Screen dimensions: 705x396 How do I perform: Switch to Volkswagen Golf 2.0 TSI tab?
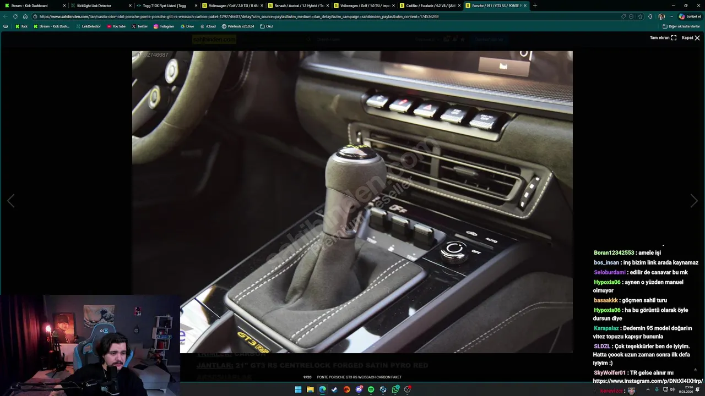coord(231,5)
